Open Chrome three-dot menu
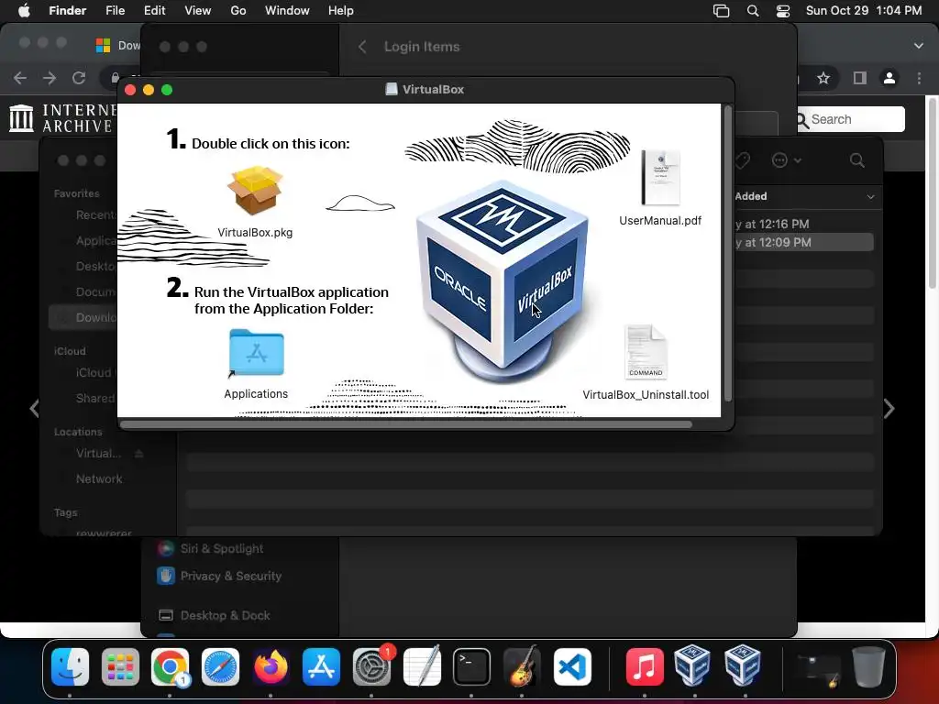The height and width of the screenshot is (704, 939). [919, 78]
